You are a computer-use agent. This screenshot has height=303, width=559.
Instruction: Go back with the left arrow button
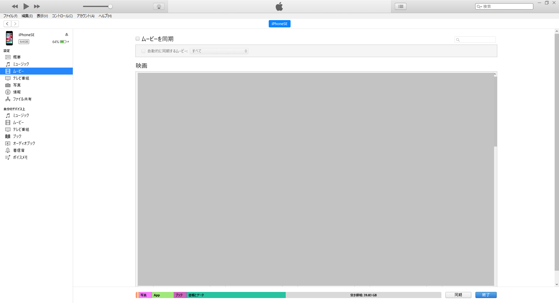click(x=7, y=24)
